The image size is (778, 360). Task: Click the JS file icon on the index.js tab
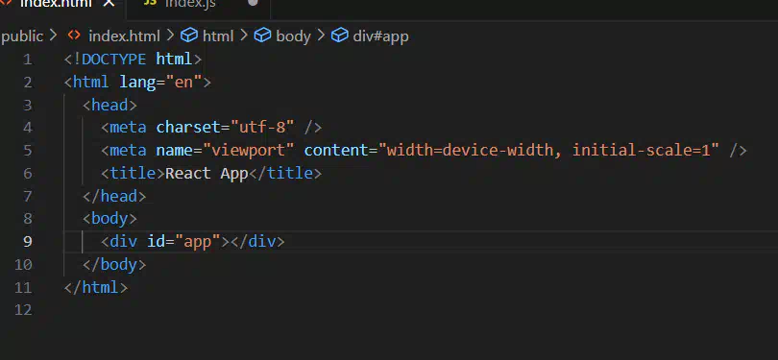tap(150, 3)
